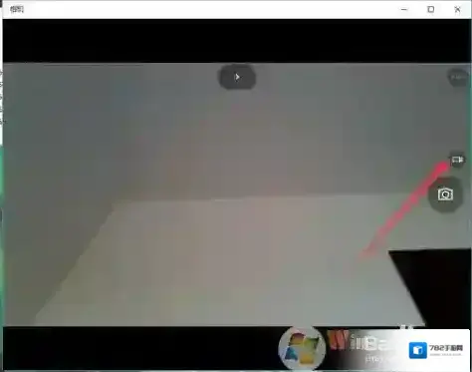Minimize the Camera window
Image resolution: width=472 pixels, height=372 pixels.
(404, 9)
